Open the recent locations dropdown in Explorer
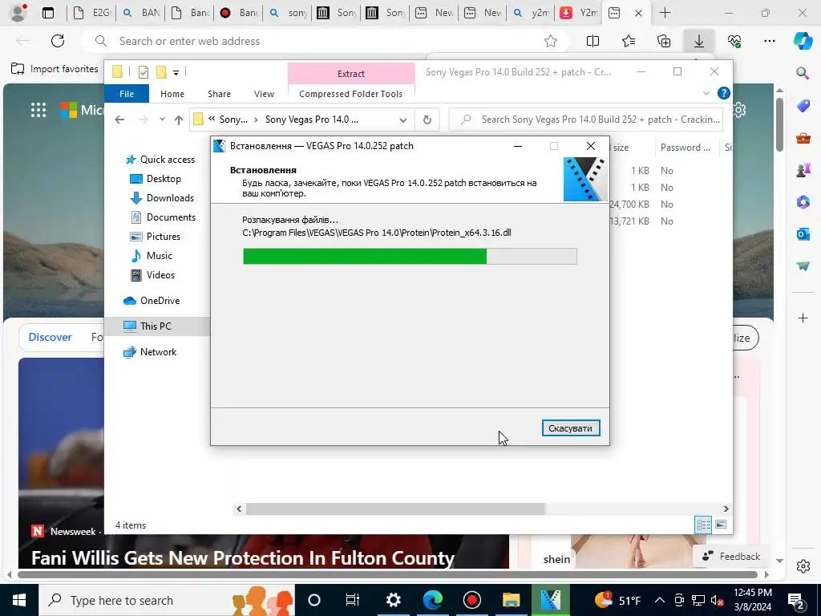Screen dimensions: 821x616 pos(162,120)
